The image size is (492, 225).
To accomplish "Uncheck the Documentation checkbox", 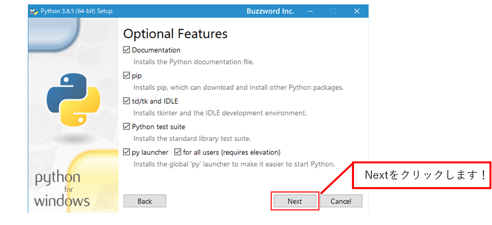I will [126, 50].
